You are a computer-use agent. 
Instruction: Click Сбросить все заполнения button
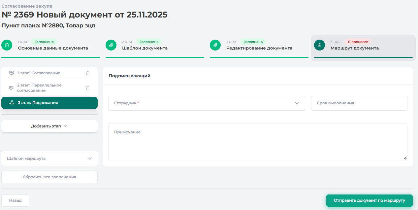(49, 177)
